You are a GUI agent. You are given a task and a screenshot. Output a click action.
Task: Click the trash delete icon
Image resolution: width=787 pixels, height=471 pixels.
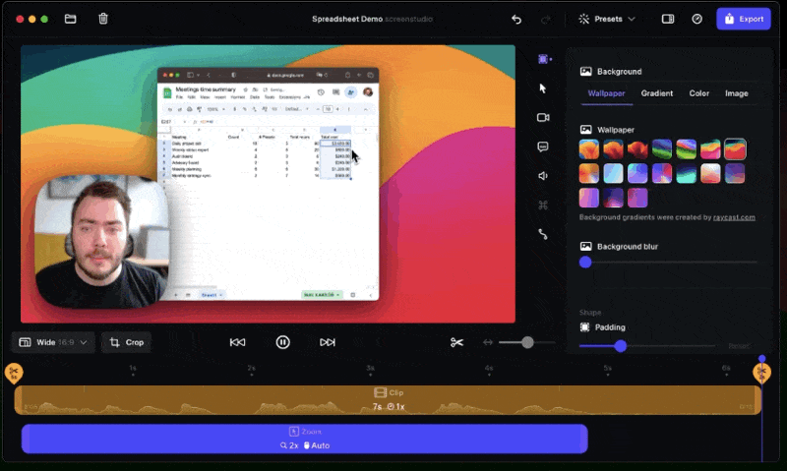(x=103, y=19)
